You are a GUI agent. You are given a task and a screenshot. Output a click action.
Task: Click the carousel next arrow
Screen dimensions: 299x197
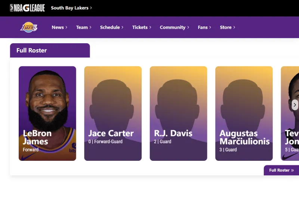pyautogui.click(x=295, y=105)
